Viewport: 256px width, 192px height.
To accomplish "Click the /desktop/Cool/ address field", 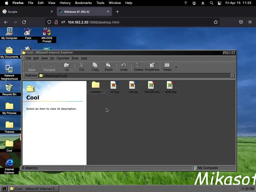I will click(135, 76).
